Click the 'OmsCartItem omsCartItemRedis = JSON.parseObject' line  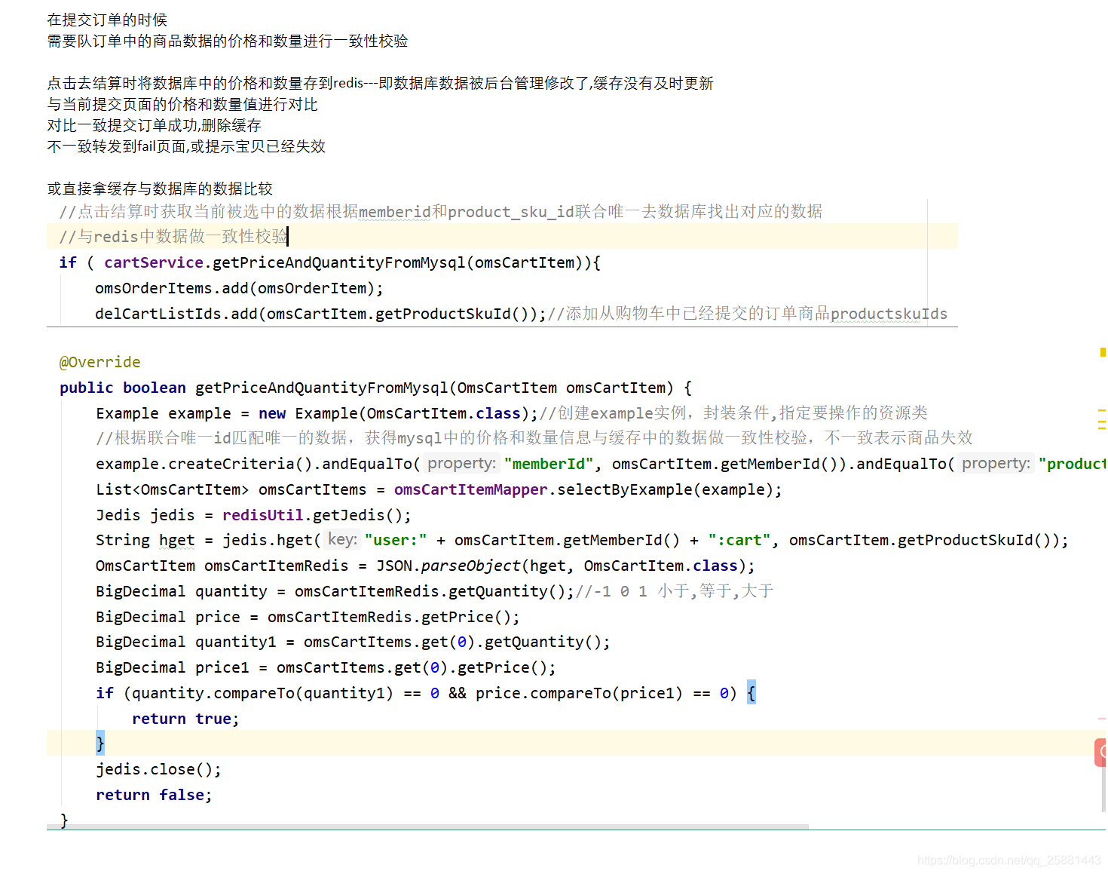(425, 566)
